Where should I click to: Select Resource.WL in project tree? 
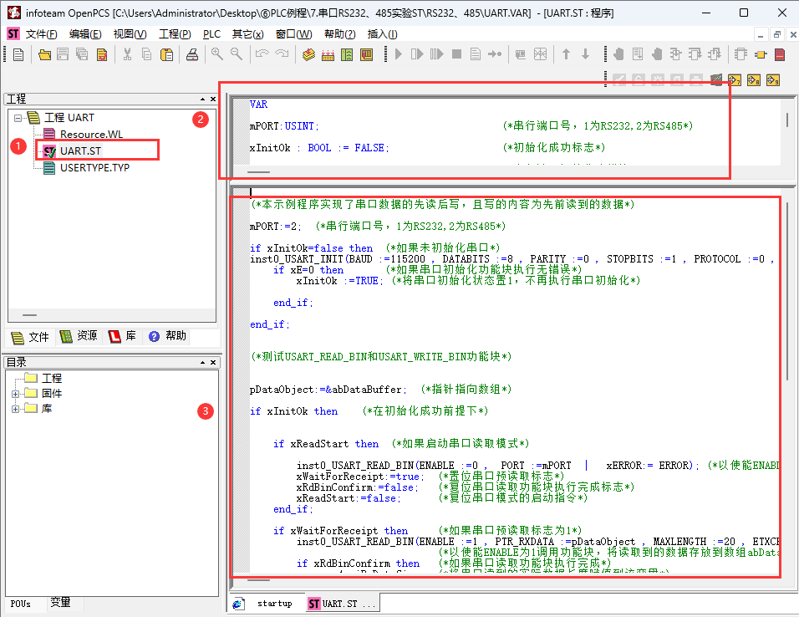tap(90, 135)
